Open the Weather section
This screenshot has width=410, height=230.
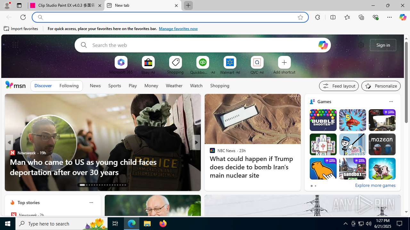[174, 86]
